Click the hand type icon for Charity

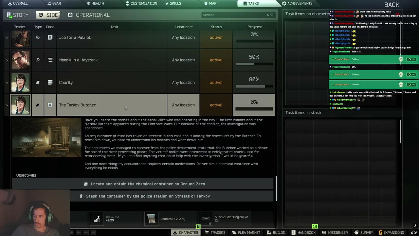pyautogui.click(x=38, y=83)
